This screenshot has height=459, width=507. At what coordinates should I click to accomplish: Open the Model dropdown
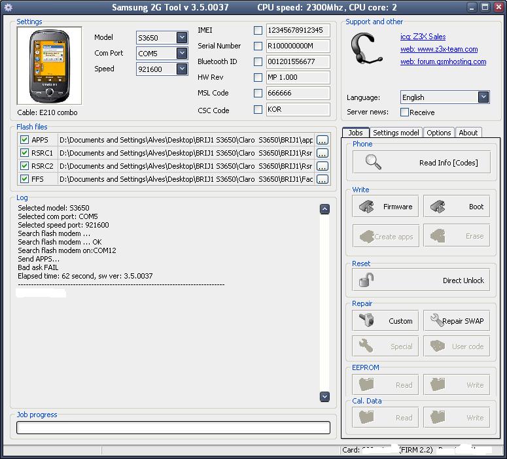pos(182,37)
